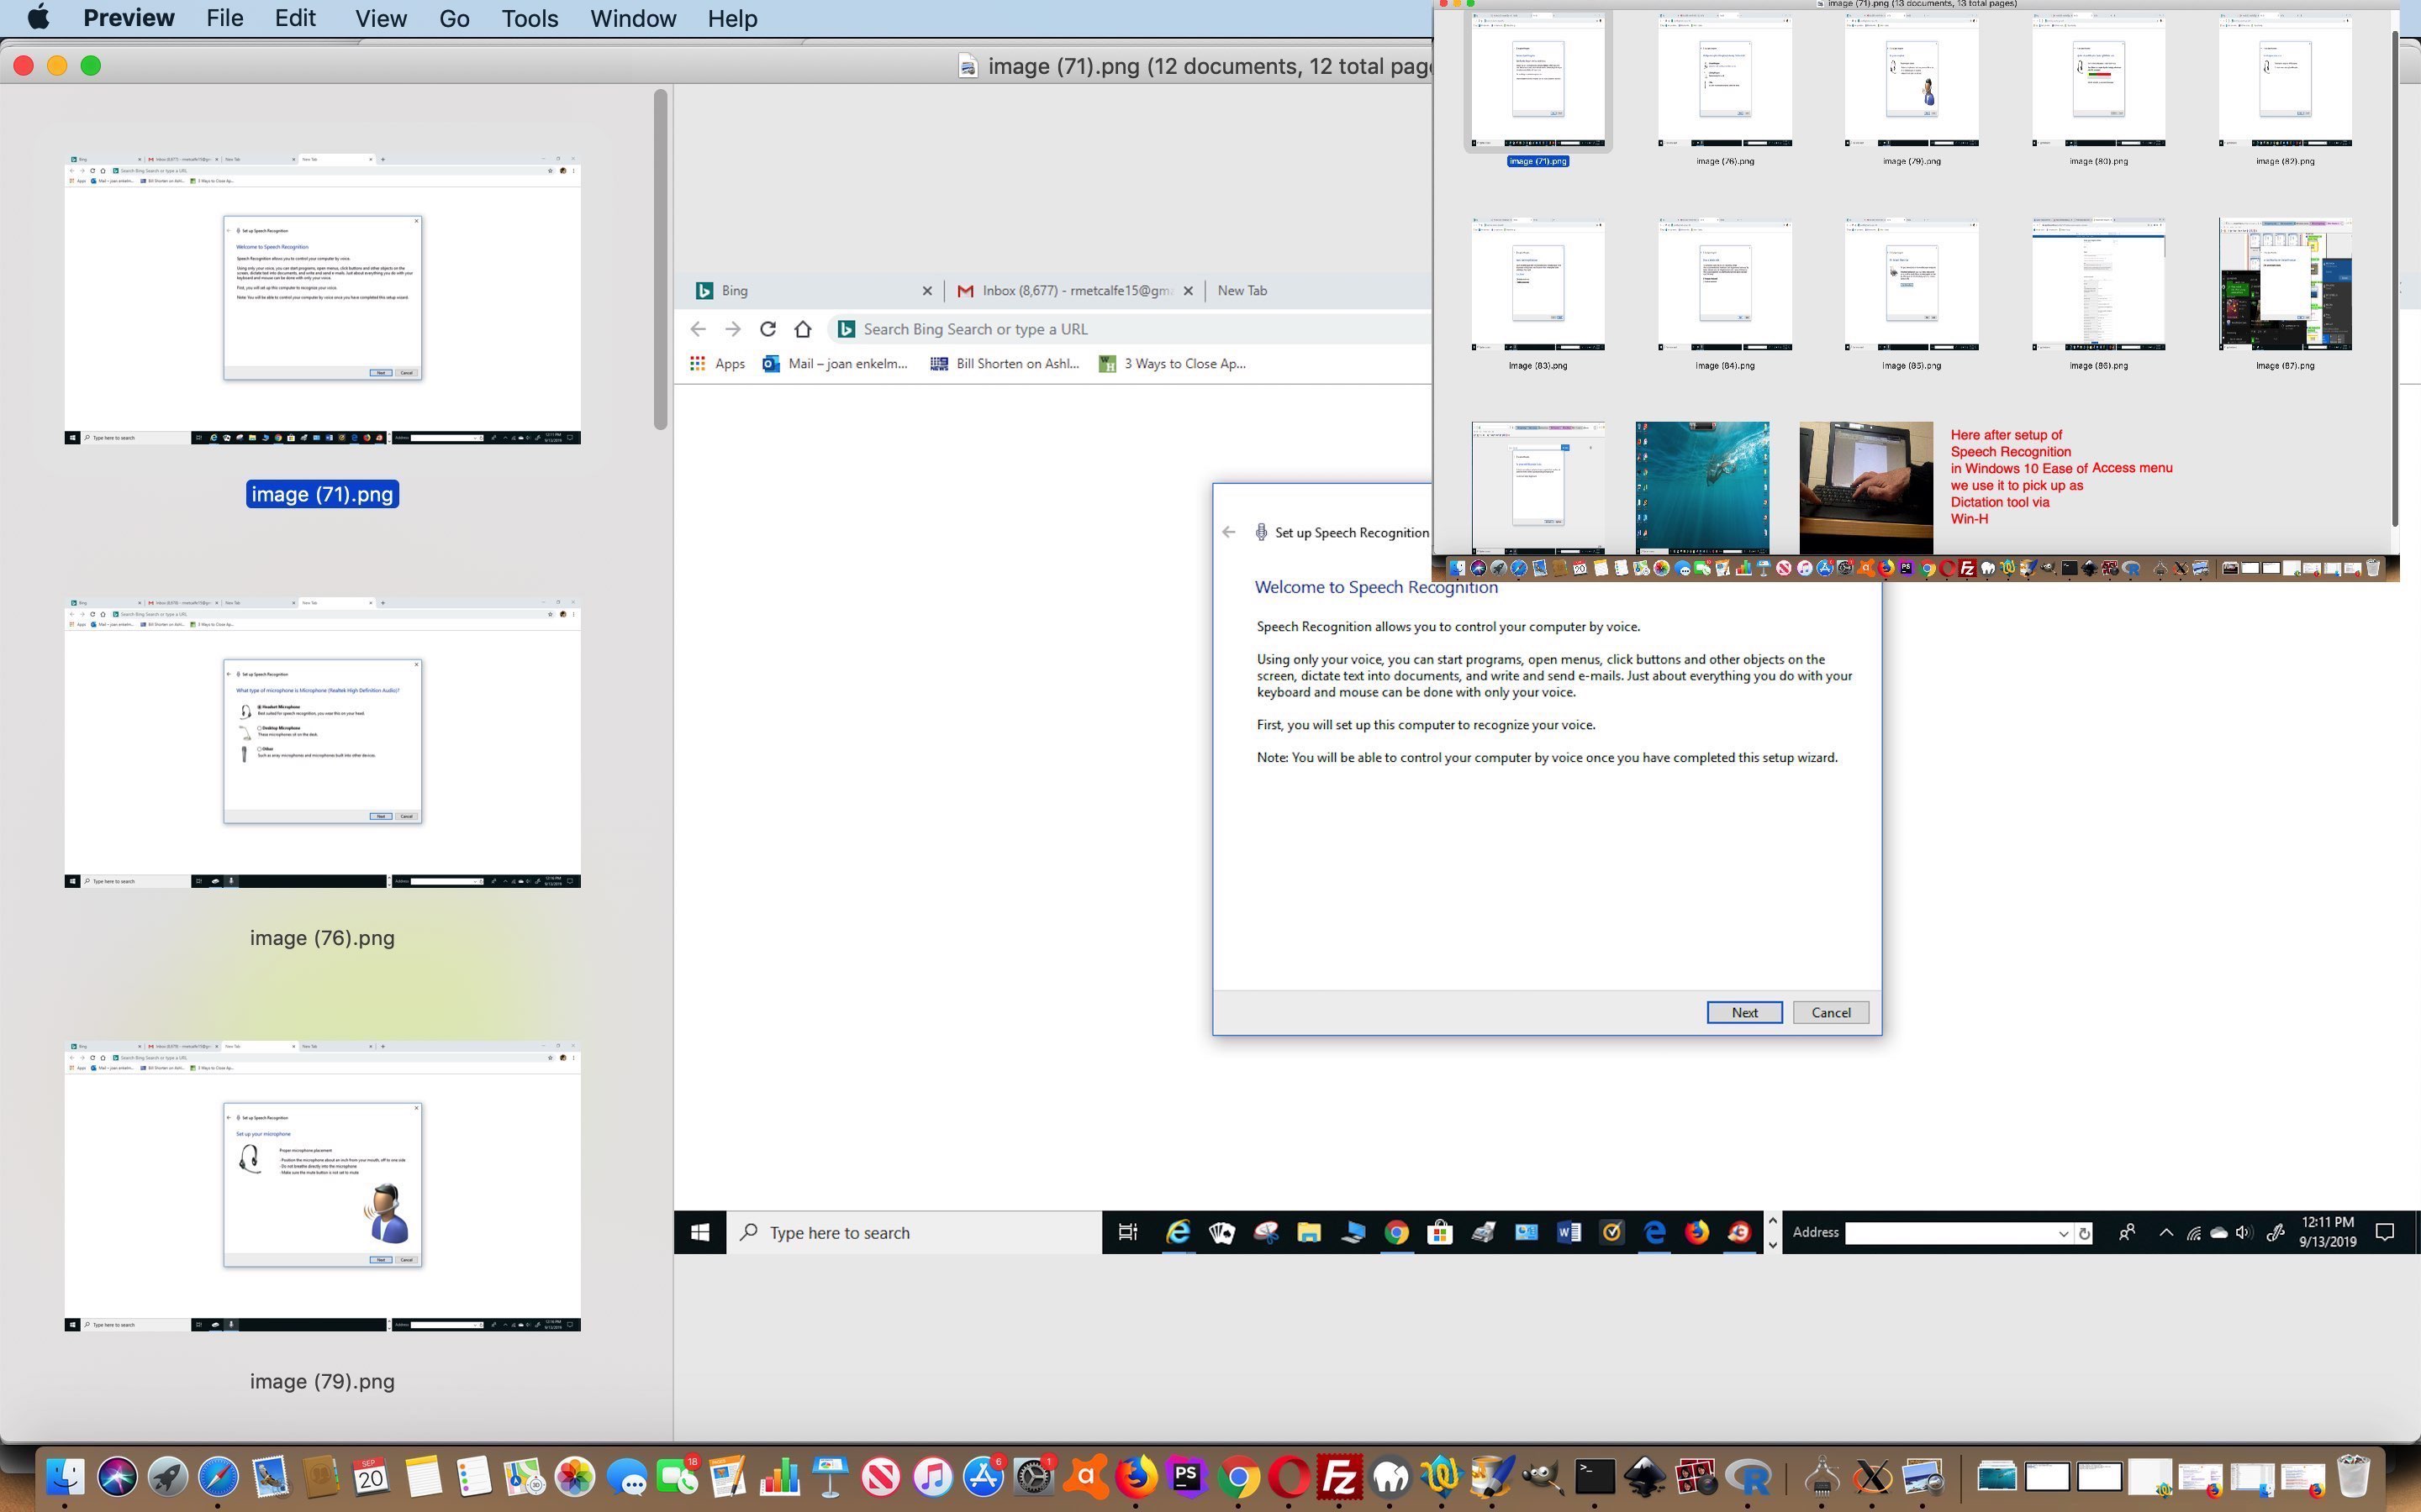Click the Next button in wizard
The image size is (2421, 1512).
1743,1013
